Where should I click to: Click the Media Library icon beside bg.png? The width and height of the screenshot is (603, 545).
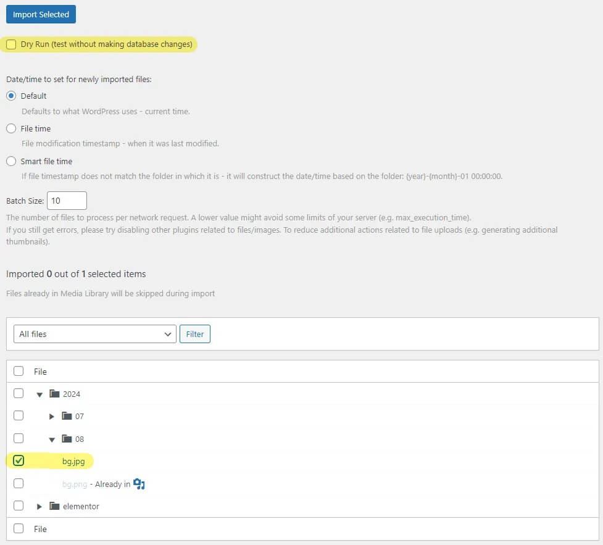(x=139, y=484)
